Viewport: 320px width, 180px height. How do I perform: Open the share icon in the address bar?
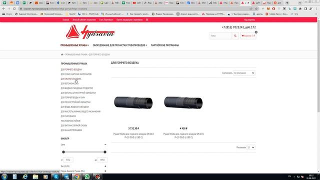point(251,9)
